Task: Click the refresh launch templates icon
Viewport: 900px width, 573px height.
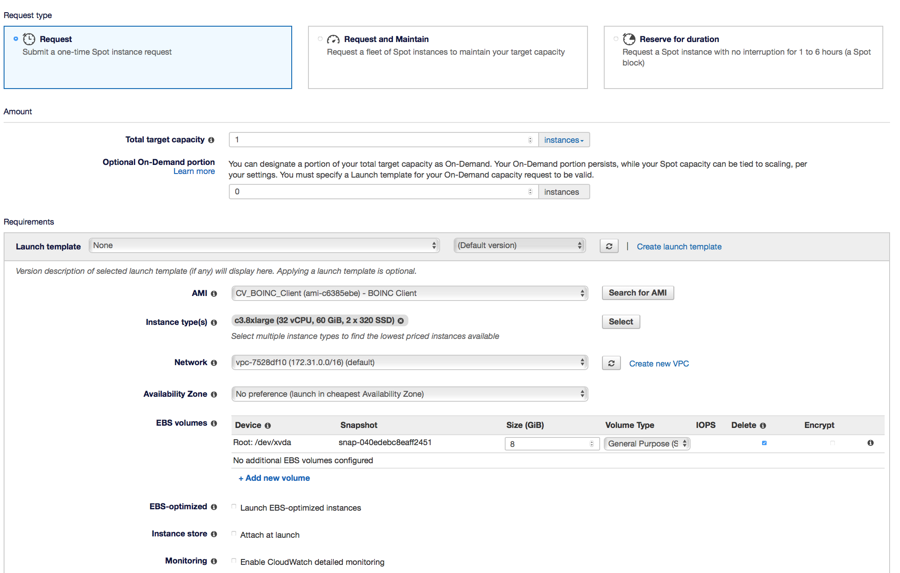Action: point(609,246)
